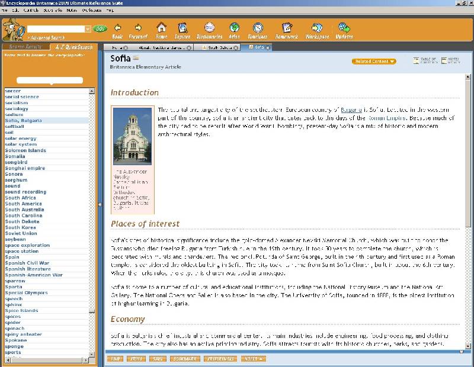Click the article scrollbar up arrow
The height and width of the screenshot is (367, 474).
tap(468, 77)
